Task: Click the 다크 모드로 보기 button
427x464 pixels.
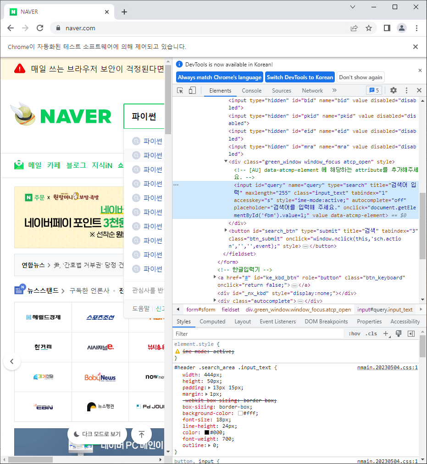Action: [x=97, y=434]
